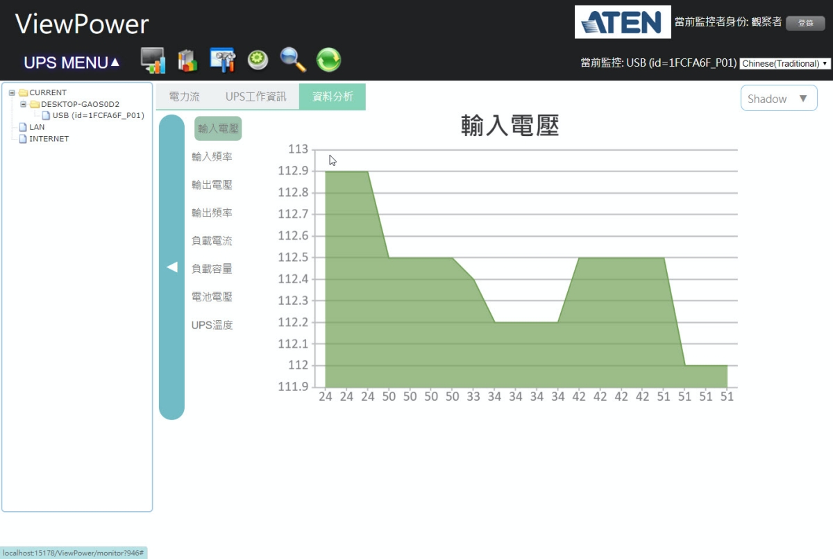Click the DESKTOP-GAOS0D2 folder icon

(x=35, y=105)
